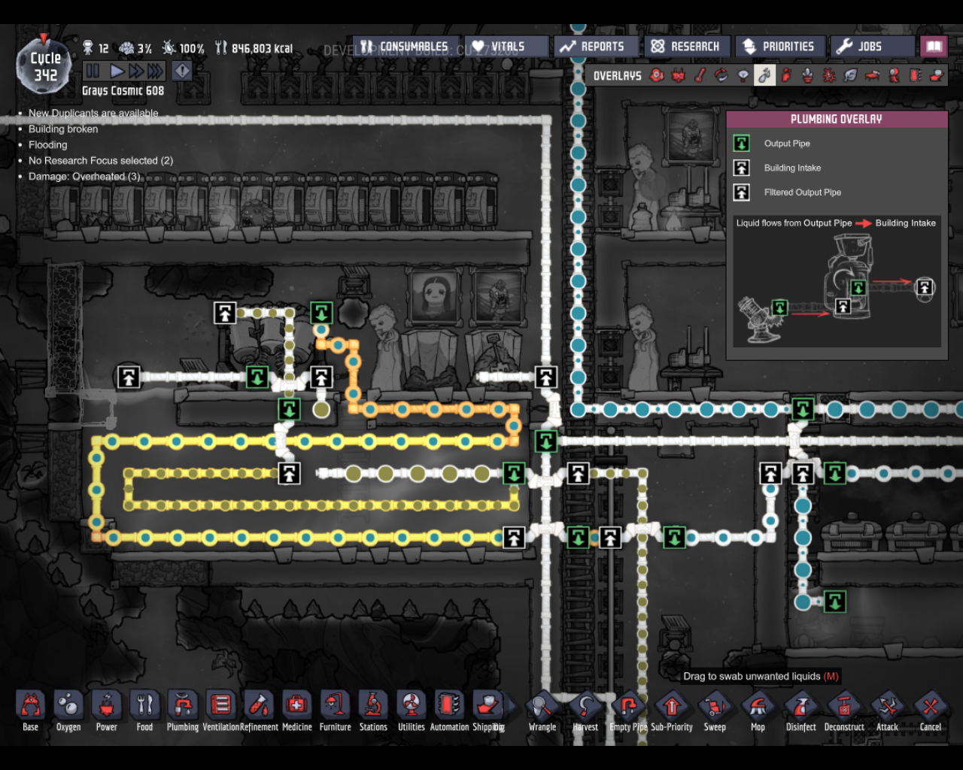The image size is (963, 770).
Task: Open the Research screen
Action: (x=685, y=47)
